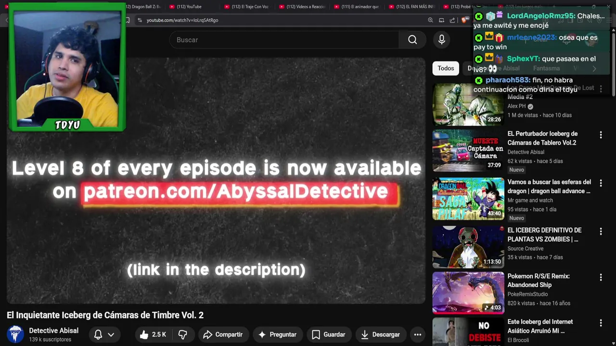Image resolution: width=616 pixels, height=346 pixels.
Task: Like the video with 2.5 K likes
Action: click(153, 334)
